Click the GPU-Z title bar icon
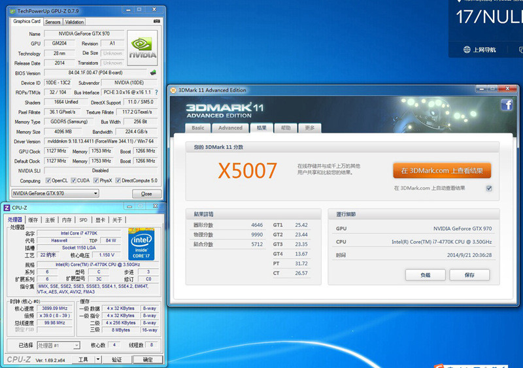The height and width of the screenshot is (368, 523). coord(12,11)
